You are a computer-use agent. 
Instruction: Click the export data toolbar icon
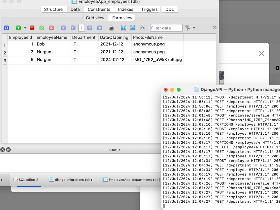click(x=143, y=28)
